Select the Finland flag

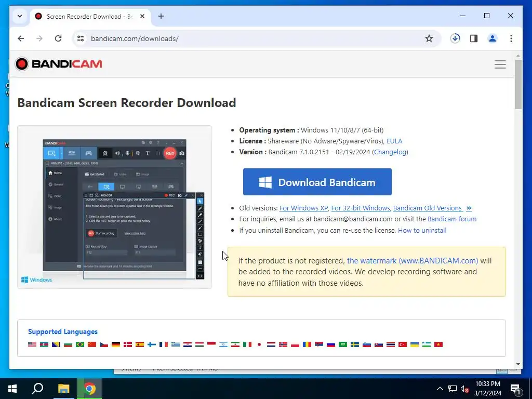[152, 344]
